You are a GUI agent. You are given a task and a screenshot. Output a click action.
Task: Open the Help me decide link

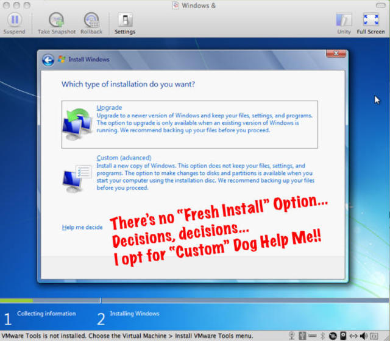tap(82, 227)
